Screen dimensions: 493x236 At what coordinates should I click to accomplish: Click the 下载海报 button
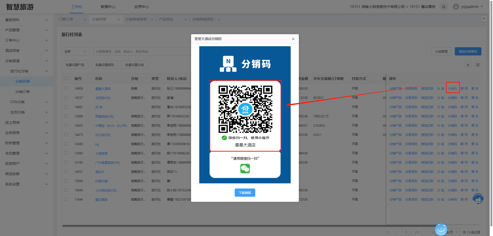(x=245, y=193)
